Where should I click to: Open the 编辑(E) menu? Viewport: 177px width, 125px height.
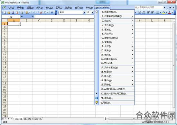click(x=20, y=8)
